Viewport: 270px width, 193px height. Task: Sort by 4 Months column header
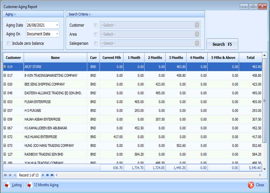[x=197, y=58]
